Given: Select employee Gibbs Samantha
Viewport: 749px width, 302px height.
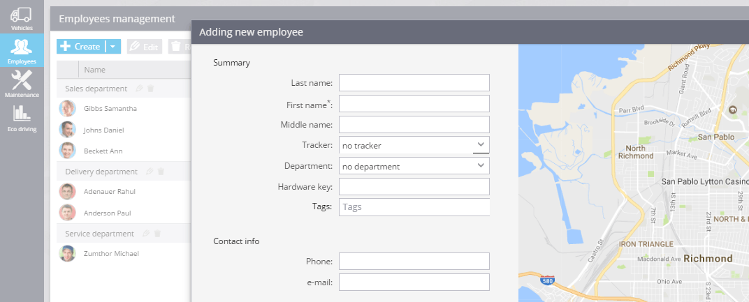Looking at the screenshot, I should tap(110, 108).
